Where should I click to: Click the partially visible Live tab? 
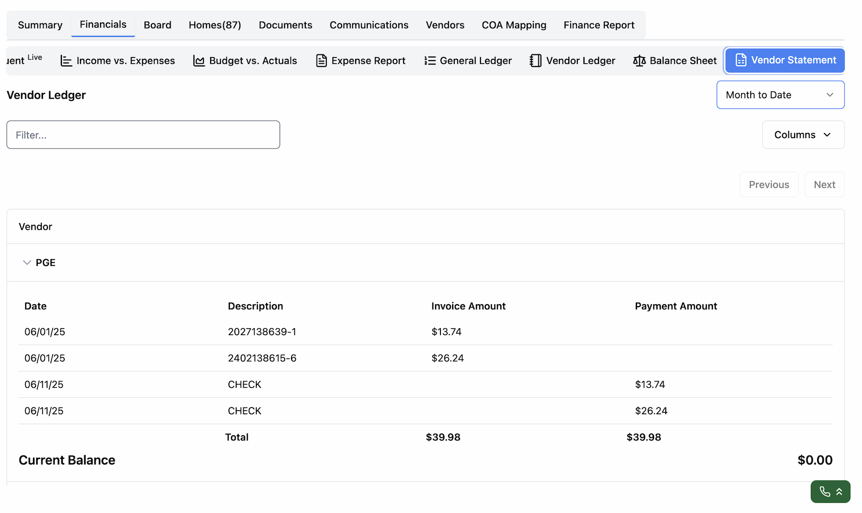[25, 60]
